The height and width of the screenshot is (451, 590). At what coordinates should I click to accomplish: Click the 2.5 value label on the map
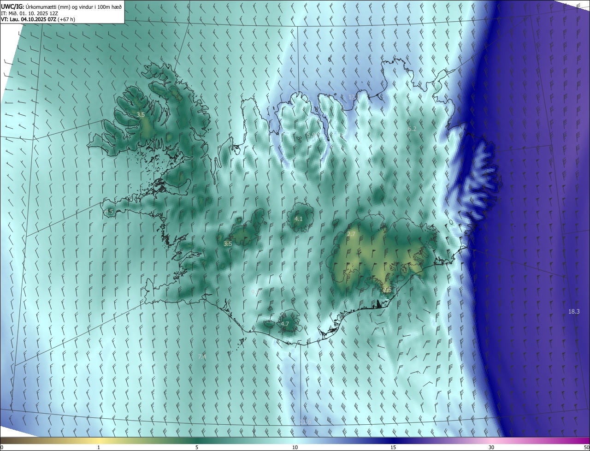pos(387,290)
